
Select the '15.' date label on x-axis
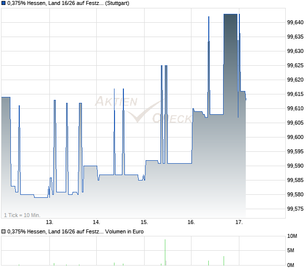(x=144, y=222)
